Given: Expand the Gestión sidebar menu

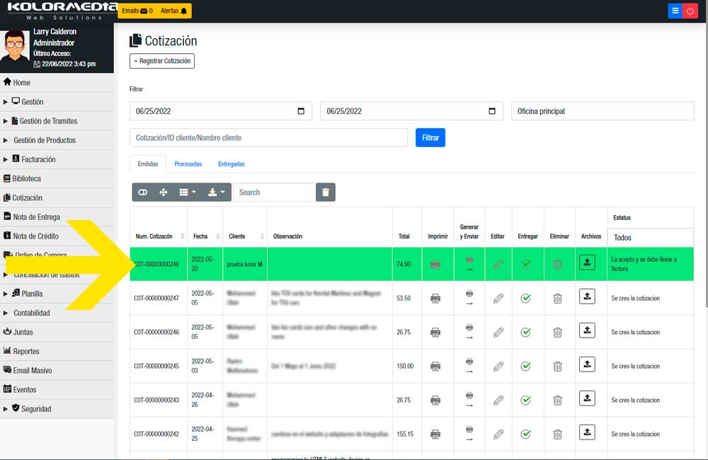Looking at the screenshot, I should click(57, 102).
